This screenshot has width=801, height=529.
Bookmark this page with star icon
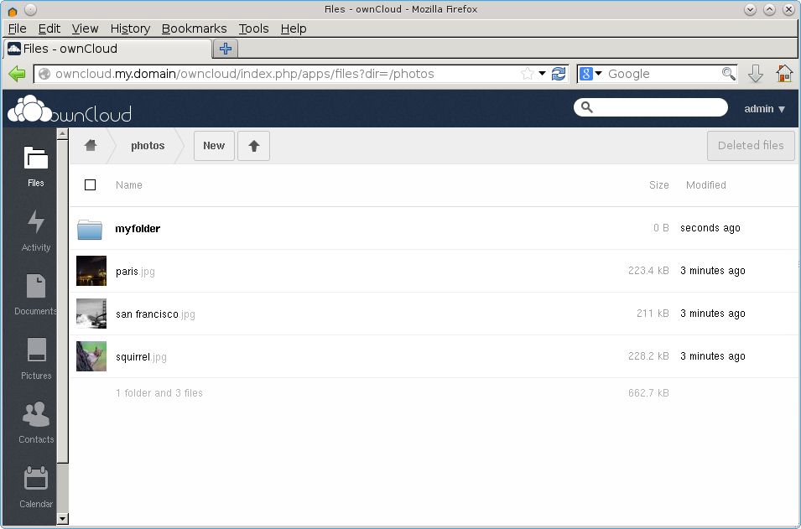[x=528, y=74]
